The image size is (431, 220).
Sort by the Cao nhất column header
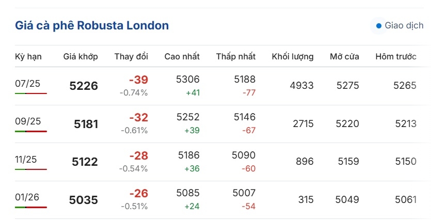pyautogui.click(x=182, y=57)
